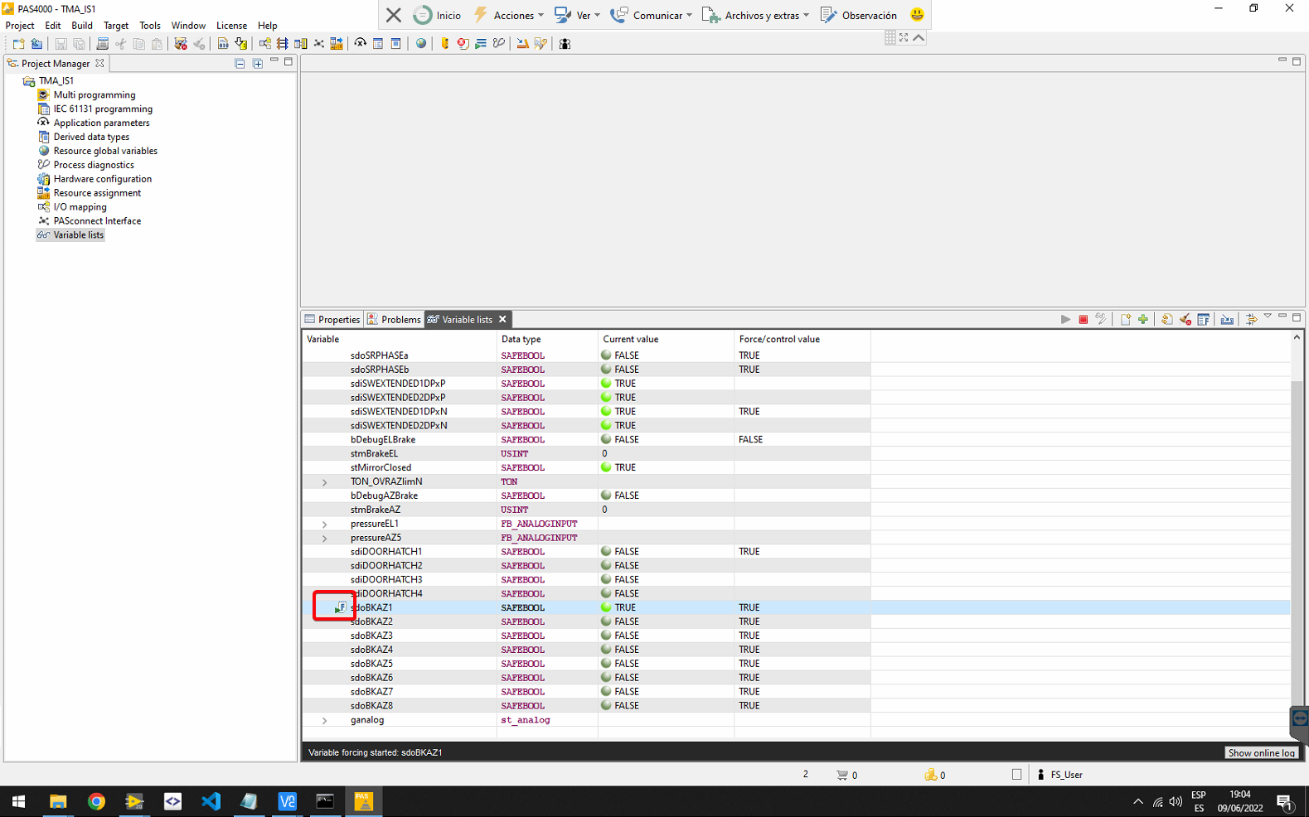The height and width of the screenshot is (817, 1309).
Task: Click the gauge reset toolbar icon
Action: point(360,44)
